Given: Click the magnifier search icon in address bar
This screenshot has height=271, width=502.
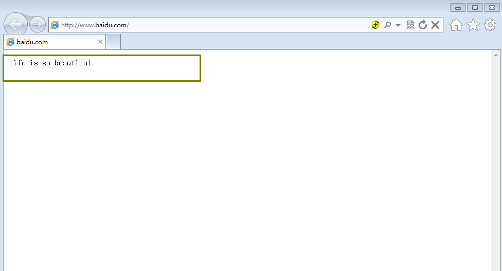Looking at the screenshot, I should point(387,25).
